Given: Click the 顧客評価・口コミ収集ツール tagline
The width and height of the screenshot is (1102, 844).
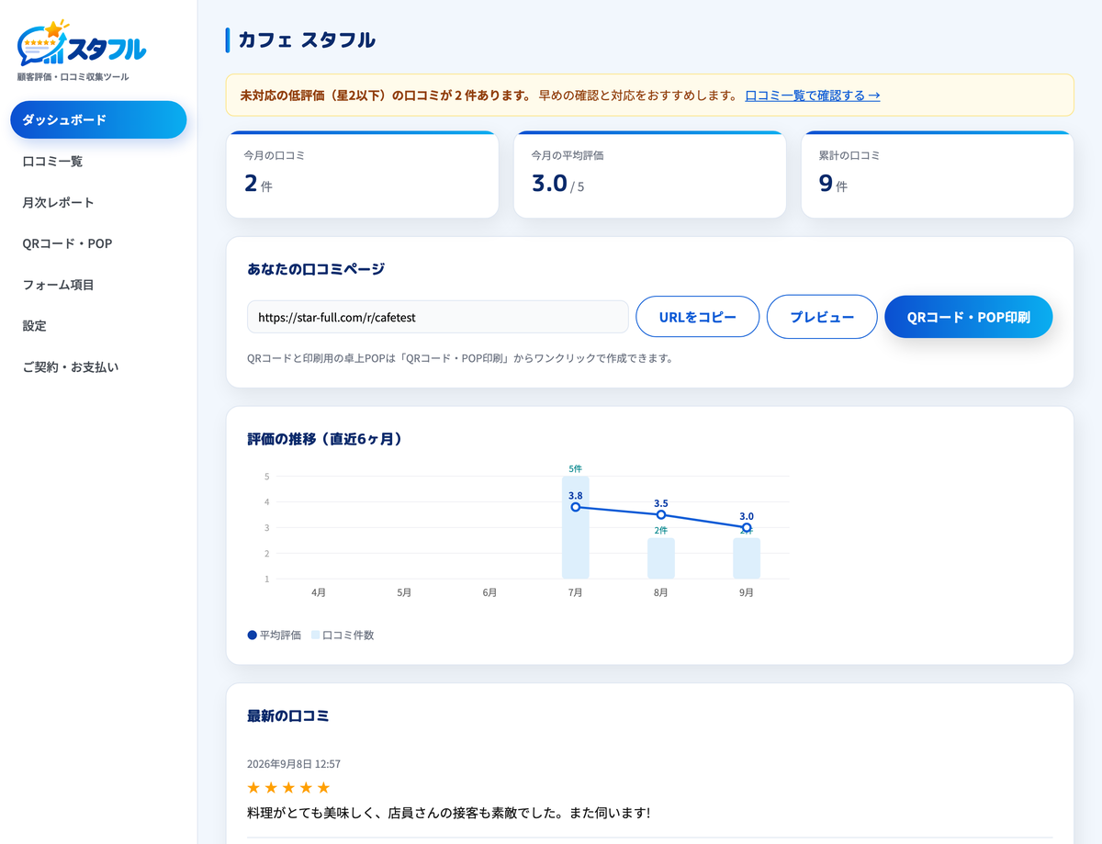Looking at the screenshot, I should point(73,77).
